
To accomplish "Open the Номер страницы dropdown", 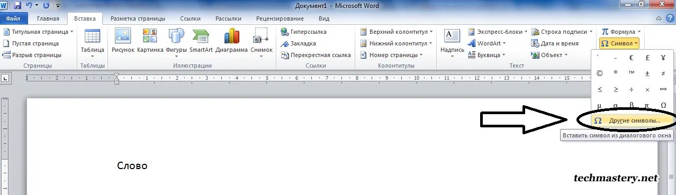I will pos(391,55).
